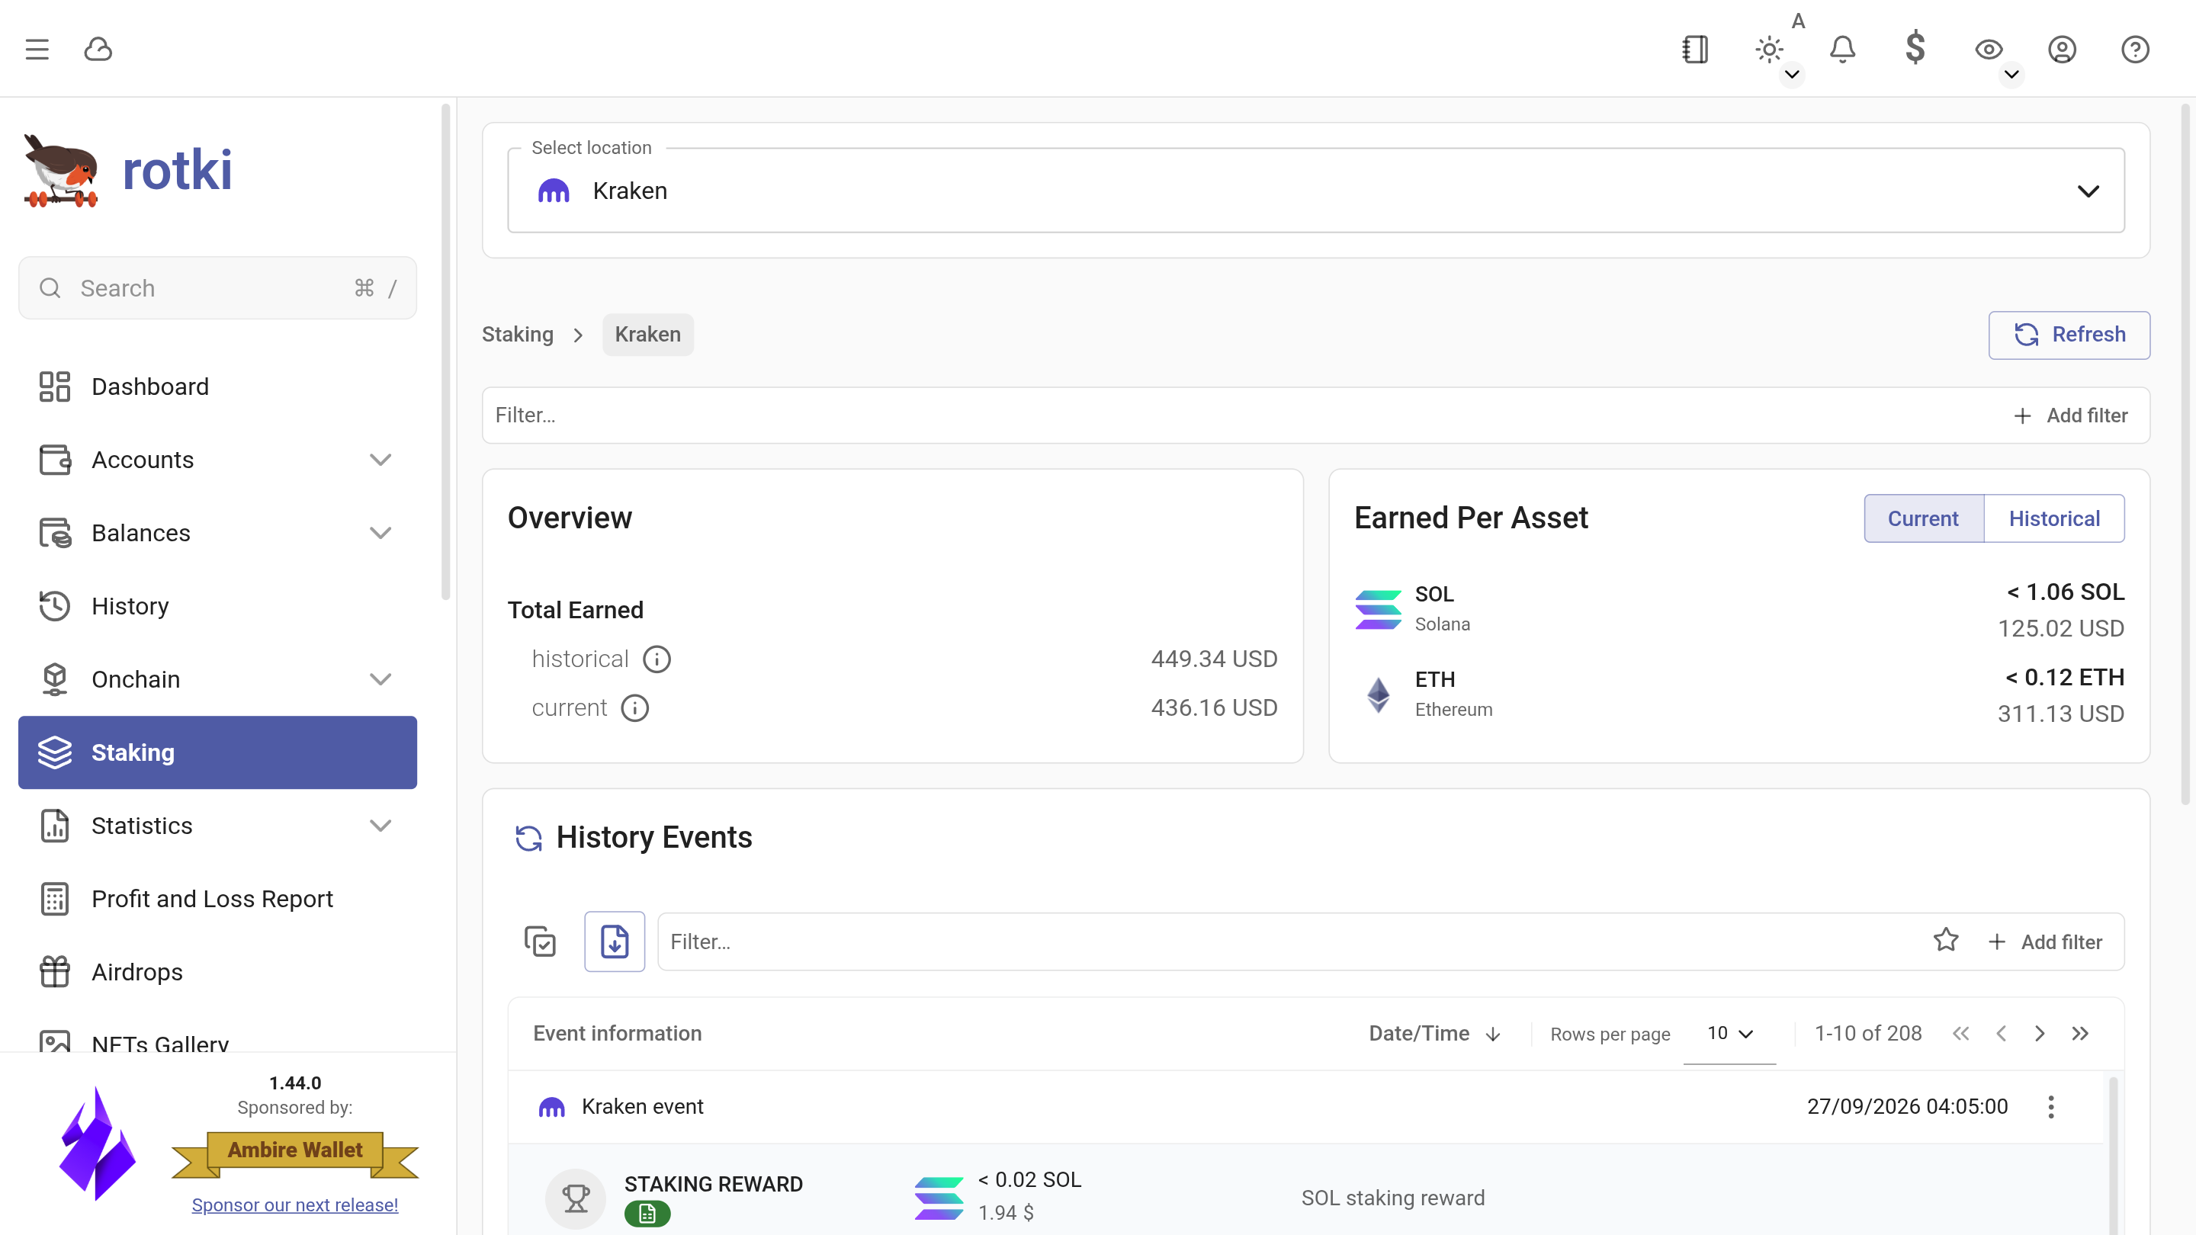This screenshot has width=2196, height=1235.
Task: Go to Staking breadcrumb
Action: (518, 335)
